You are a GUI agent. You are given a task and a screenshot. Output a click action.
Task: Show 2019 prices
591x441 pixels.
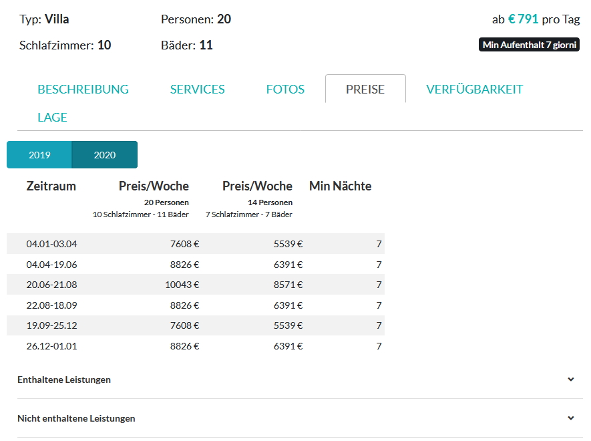point(39,154)
